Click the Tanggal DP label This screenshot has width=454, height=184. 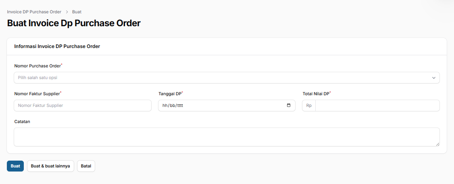pyautogui.click(x=171, y=94)
